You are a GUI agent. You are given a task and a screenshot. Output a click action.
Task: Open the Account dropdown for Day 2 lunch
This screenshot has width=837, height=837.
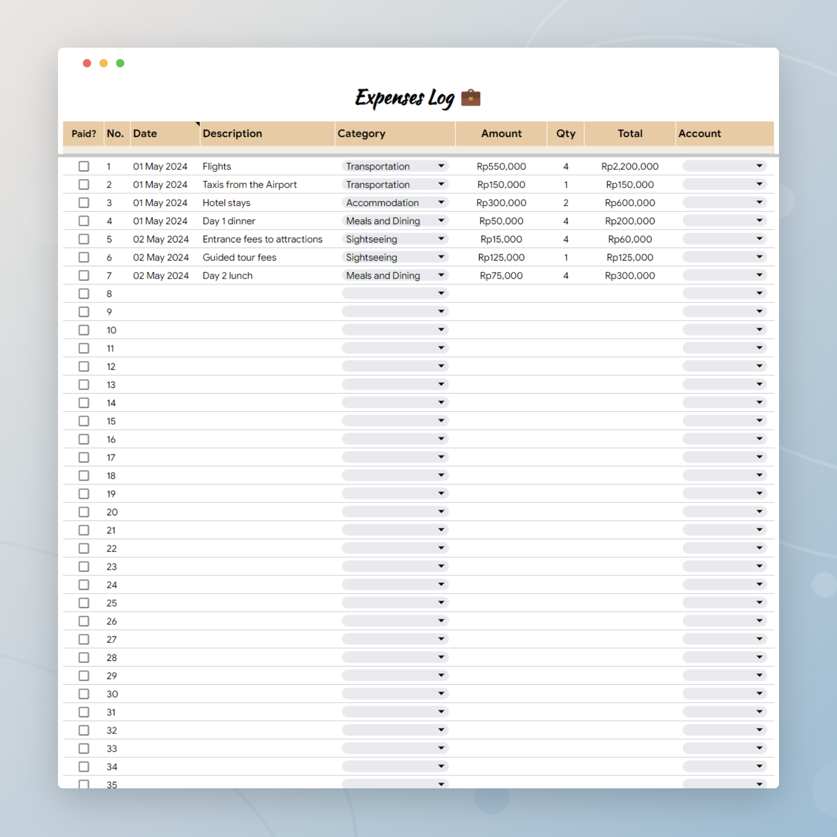click(725, 275)
